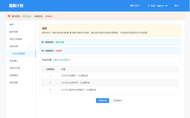Open 基本信息 in sidebar
The height and width of the screenshot is (118, 190).
[x=14, y=32]
